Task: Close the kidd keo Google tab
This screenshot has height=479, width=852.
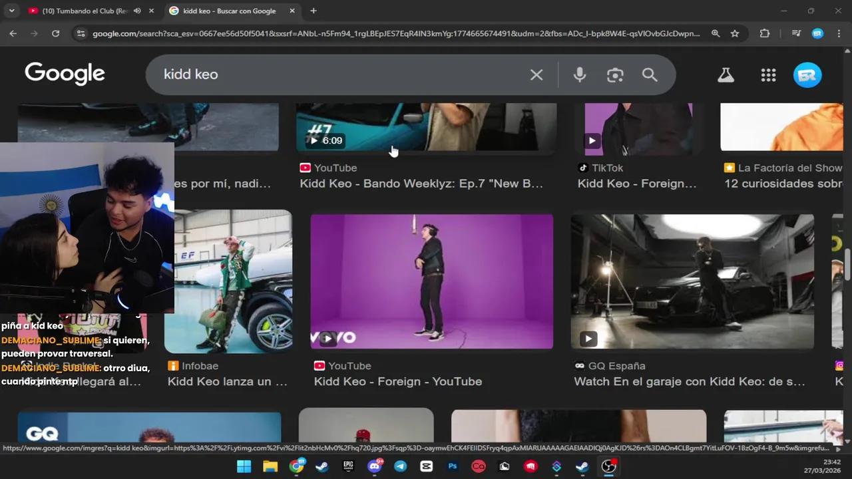Action: pos(292,11)
